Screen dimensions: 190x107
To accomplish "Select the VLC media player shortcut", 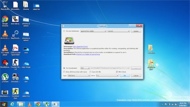I will click(x=5, y=50).
